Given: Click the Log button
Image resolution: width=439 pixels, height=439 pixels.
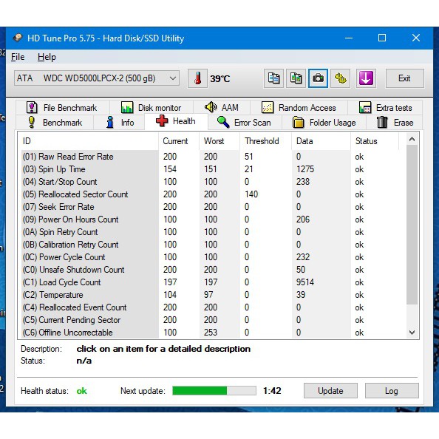Looking at the screenshot, I should tap(392, 390).
